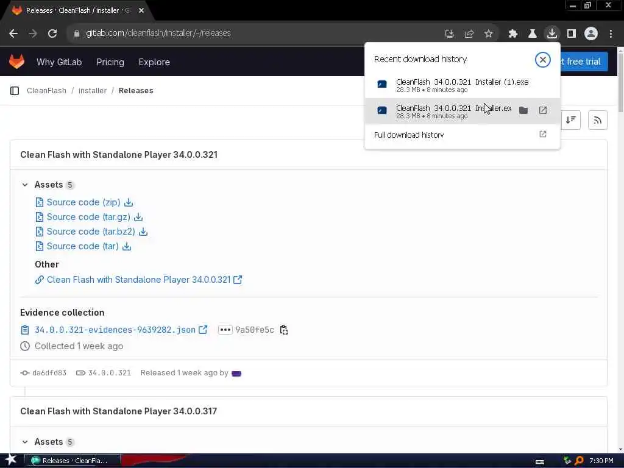This screenshot has width=624, height=468.
Task: Go to CleanFlash breadcrumb
Action: point(46,91)
